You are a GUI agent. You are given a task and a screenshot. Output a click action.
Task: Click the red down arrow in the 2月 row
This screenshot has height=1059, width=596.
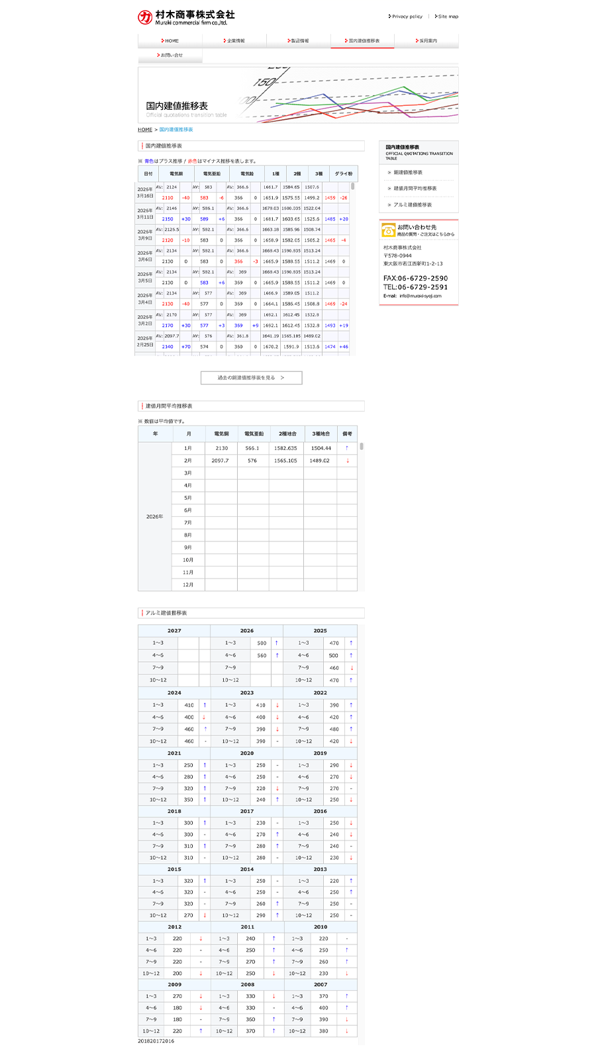pos(347,461)
